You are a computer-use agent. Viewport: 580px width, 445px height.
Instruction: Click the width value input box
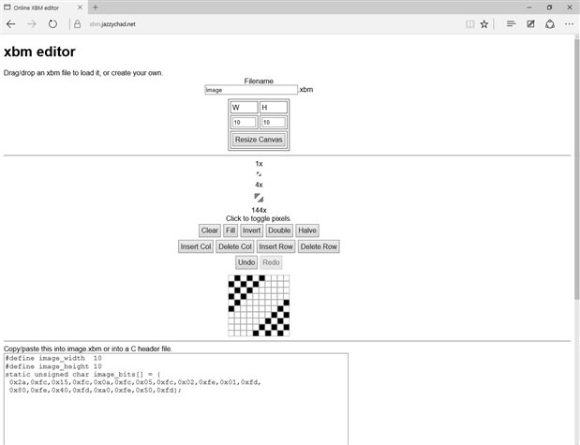244,122
